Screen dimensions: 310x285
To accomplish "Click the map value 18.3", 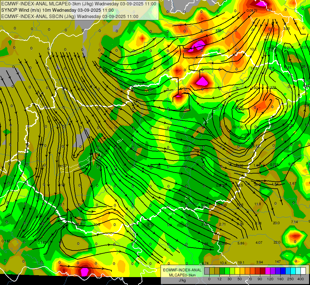I will (254, 68).
